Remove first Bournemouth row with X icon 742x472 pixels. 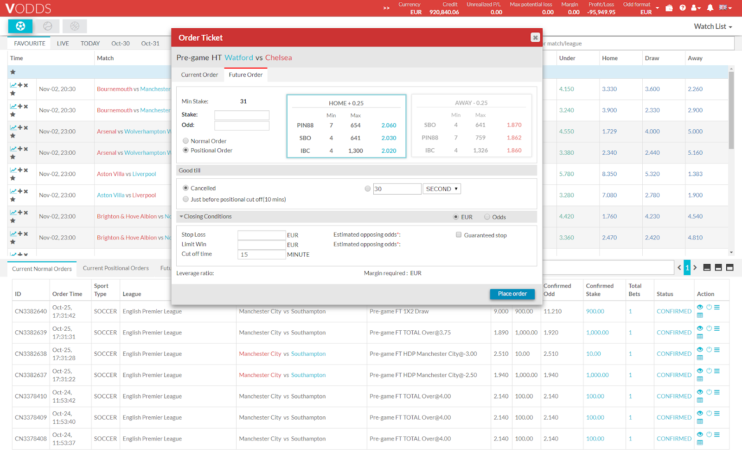pyautogui.click(x=26, y=85)
